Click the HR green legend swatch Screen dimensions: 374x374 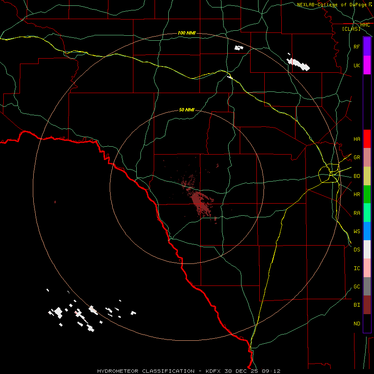pos(367,194)
